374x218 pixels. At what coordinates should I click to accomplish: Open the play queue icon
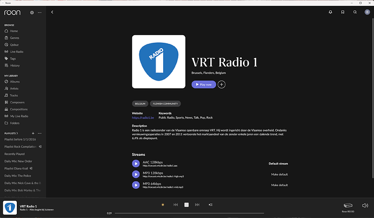point(210,204)
